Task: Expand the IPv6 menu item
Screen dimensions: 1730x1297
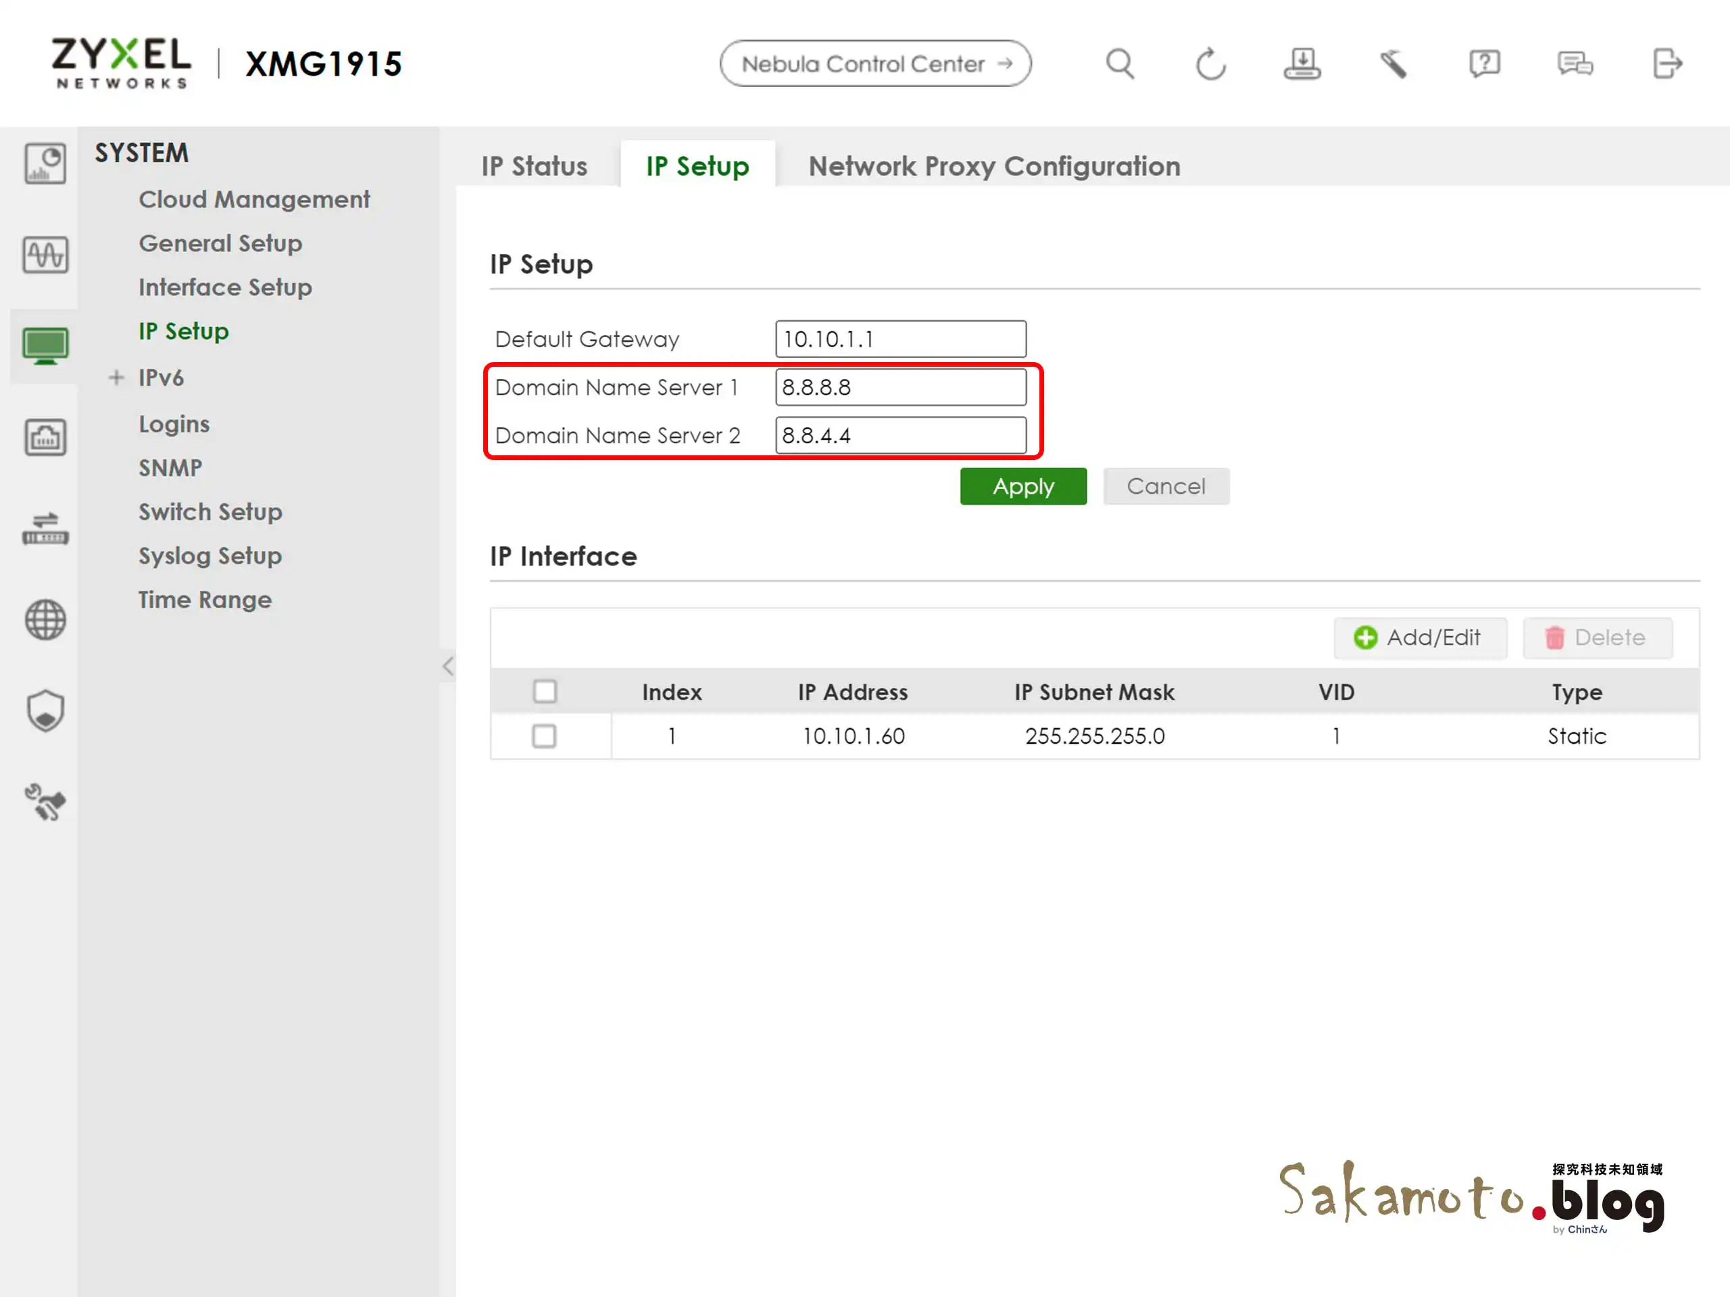Action: (x=116, y=378)
